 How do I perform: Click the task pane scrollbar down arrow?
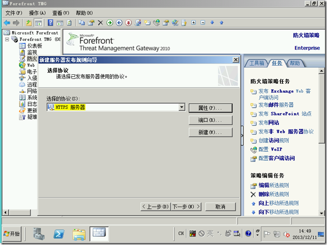(x=321, y=213)
